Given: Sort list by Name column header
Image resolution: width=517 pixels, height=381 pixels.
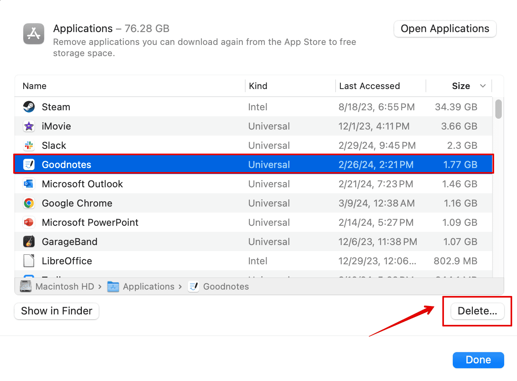Looking at the screenshot, I should click(x=35, y=86).
